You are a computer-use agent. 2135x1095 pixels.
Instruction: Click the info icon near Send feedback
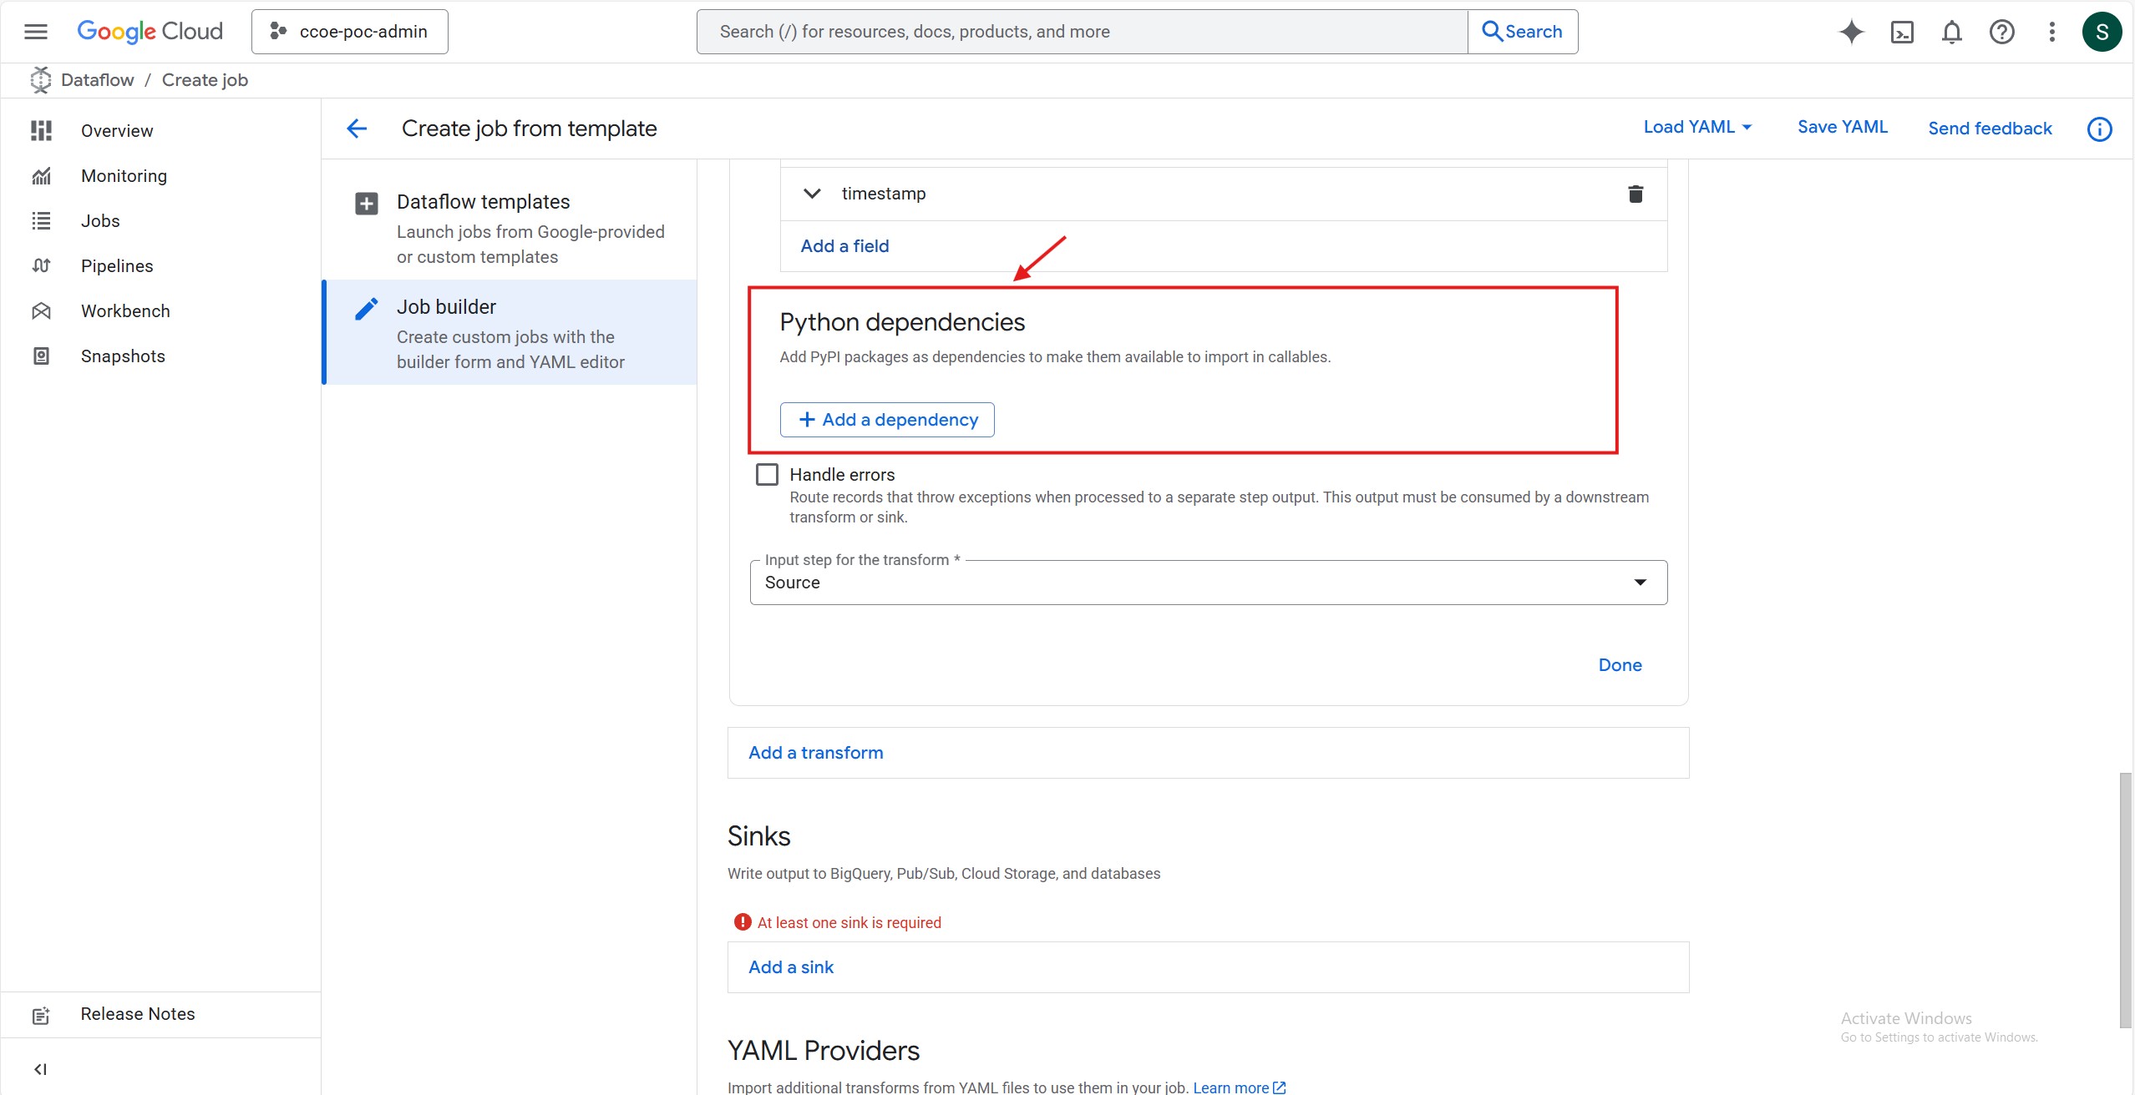click(2099, 129)
